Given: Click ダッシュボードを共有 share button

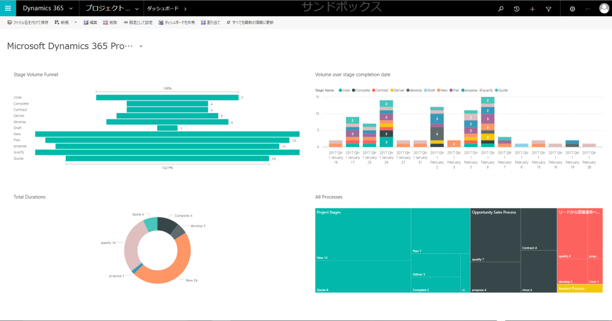Looking at the screenshot, I should coord(176,23).
